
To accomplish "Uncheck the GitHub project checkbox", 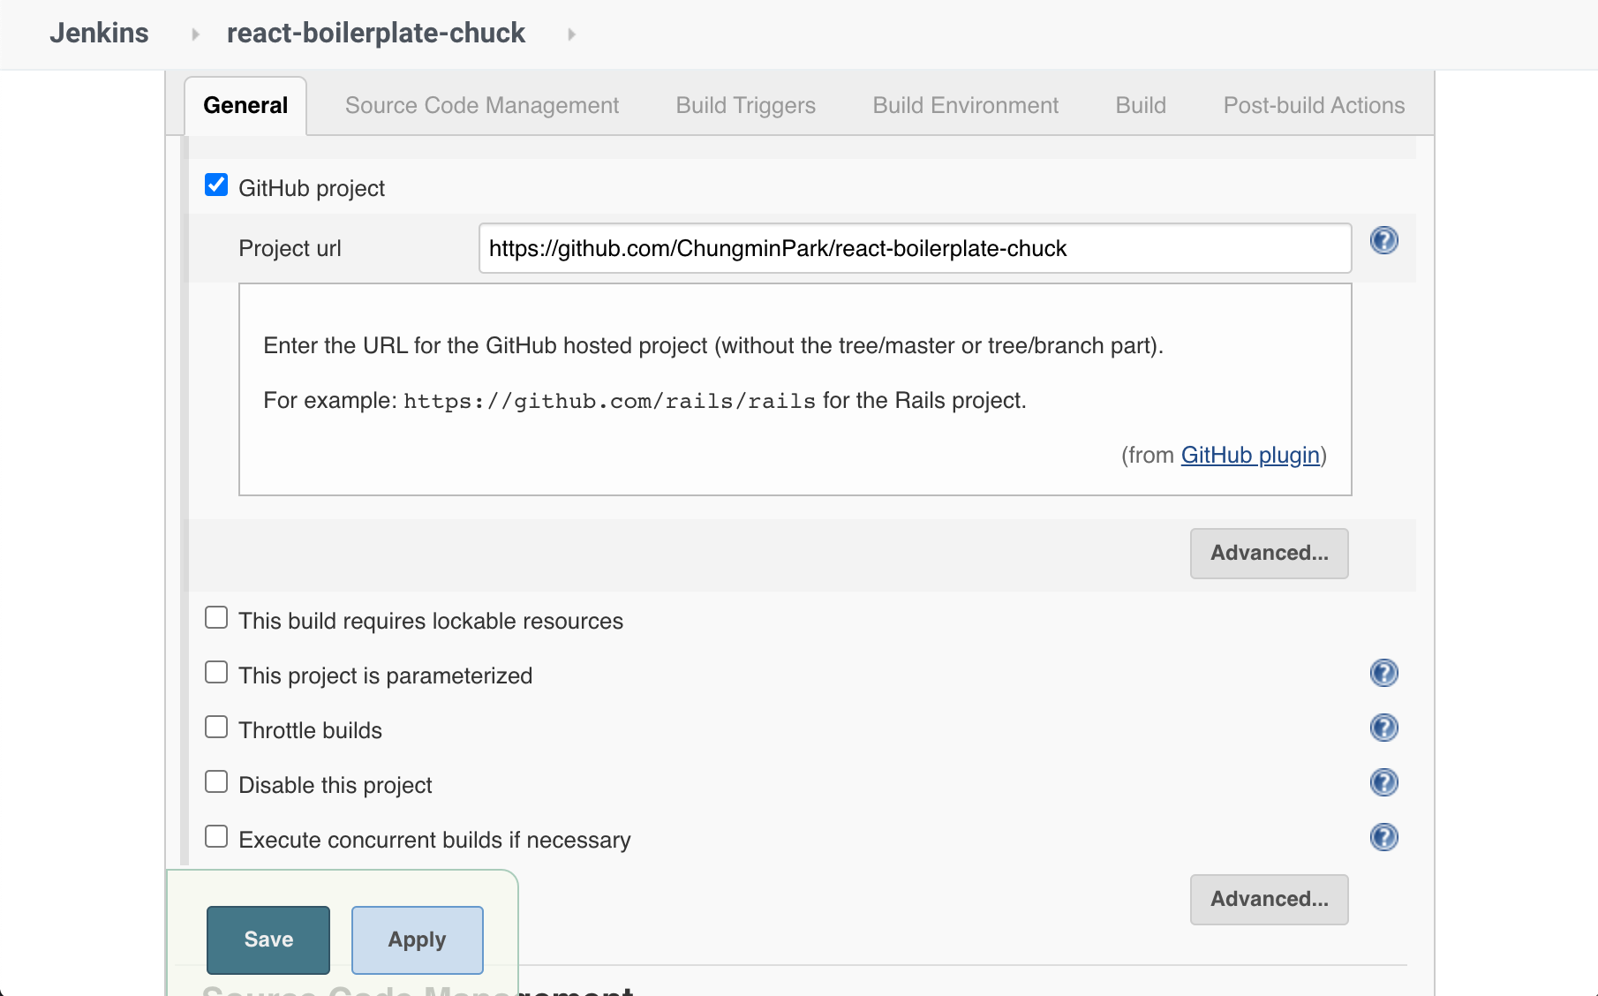I will coord(216,185).
